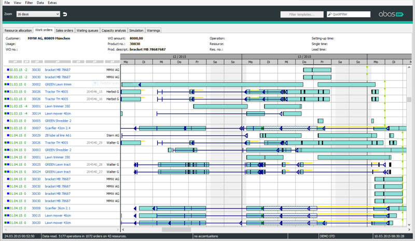This screenshot has height=241, width=415.
Task: Select calendar week 13 / 2015 header
Action: click(305, 55)
